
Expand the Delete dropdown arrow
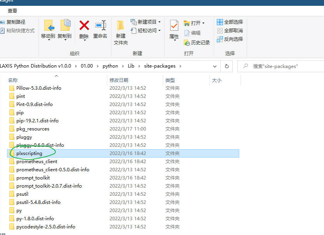click(85, 40)
